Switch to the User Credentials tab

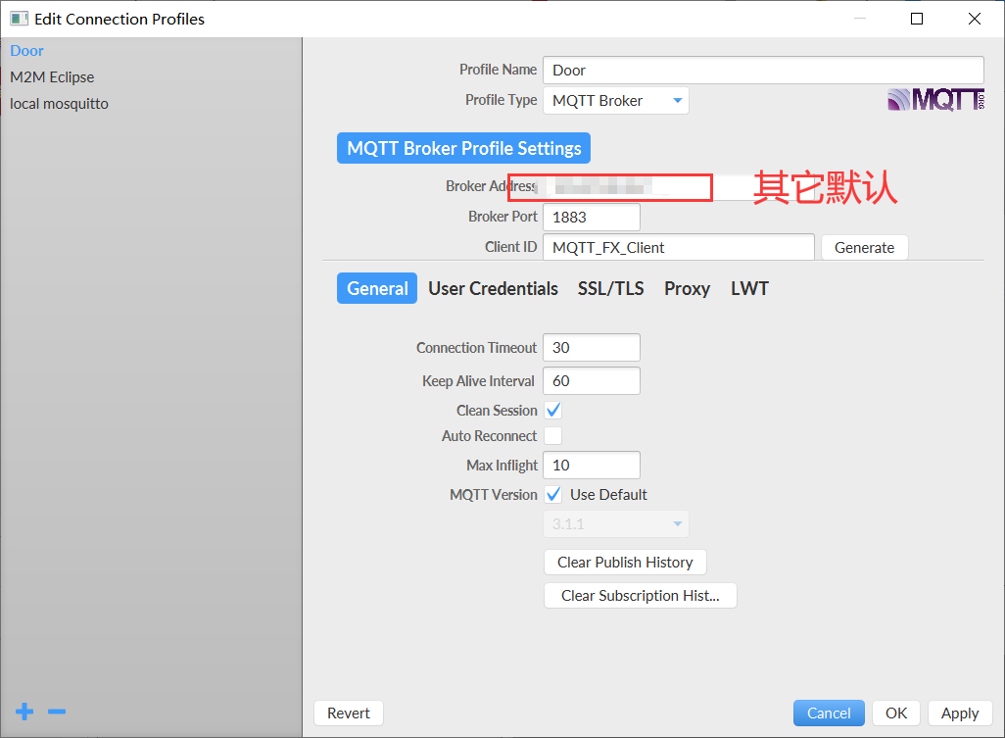click(x=493, y=288)
